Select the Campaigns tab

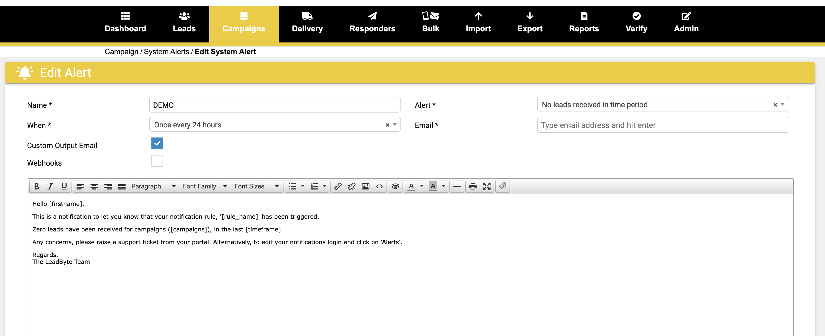click(x=244, y=24)
